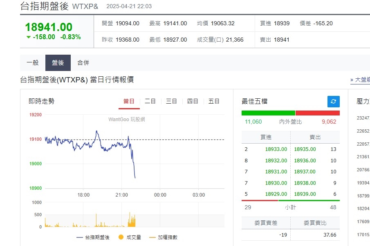
Task: Click the 委買賣差 column header
Action: [x=266, y=223]
